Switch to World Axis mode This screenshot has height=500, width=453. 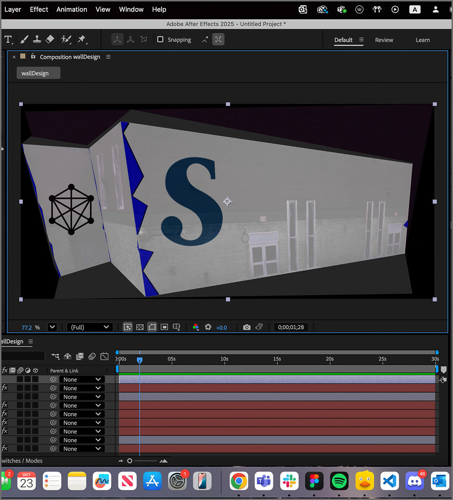131,39
